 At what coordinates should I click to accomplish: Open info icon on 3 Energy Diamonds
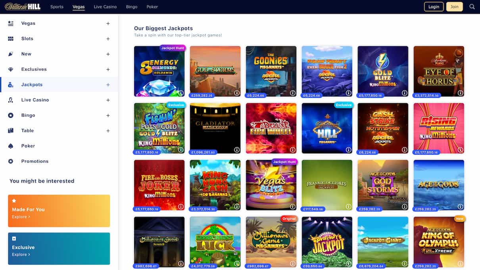pos(181,93)
